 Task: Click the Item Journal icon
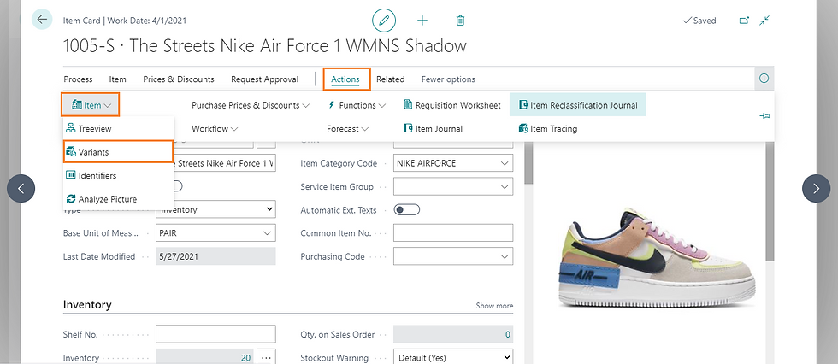[409, 129]
